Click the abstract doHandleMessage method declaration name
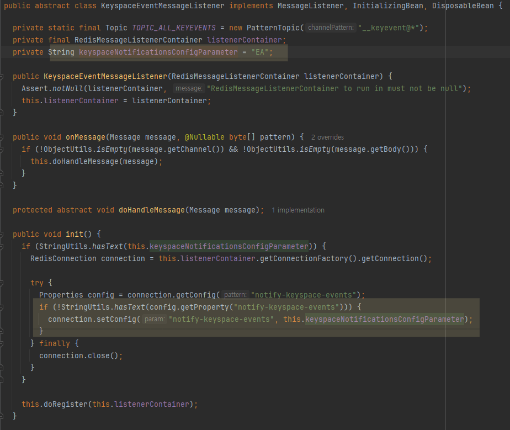This screenshot has height=430, width=510. tap(152, 210)
